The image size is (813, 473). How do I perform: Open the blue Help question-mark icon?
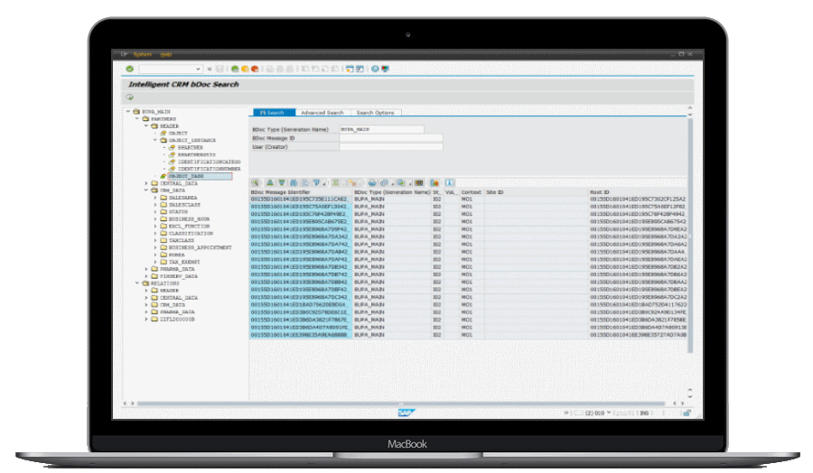375,69
